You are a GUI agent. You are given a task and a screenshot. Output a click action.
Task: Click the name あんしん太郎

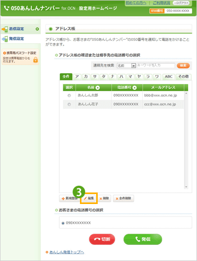(88, 95)
